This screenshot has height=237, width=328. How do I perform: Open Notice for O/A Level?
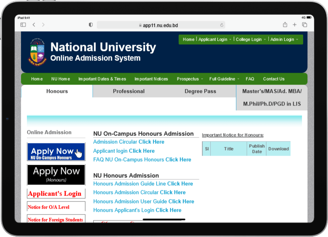pyautogui.click(x=56, y=207)
